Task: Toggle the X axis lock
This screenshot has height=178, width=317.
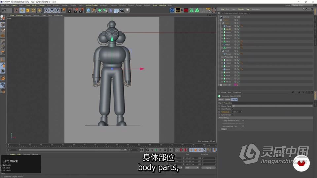Action: [46, 10]
